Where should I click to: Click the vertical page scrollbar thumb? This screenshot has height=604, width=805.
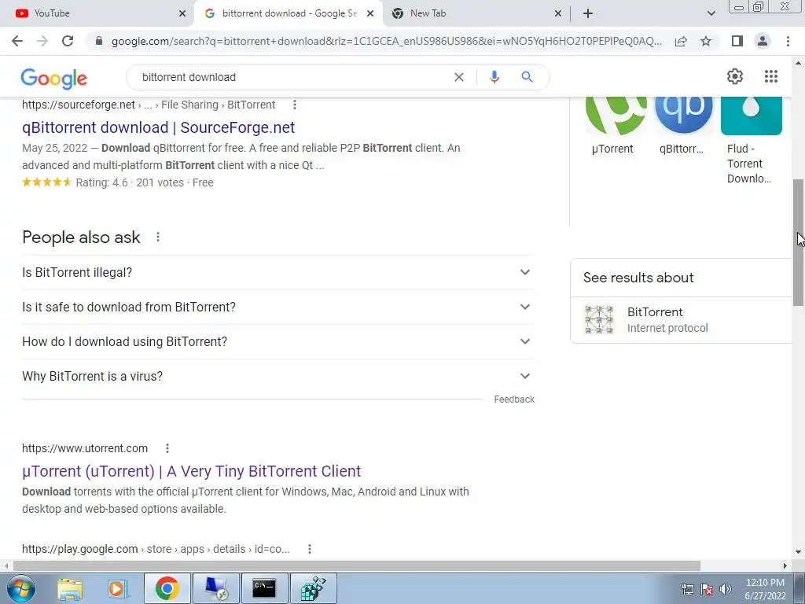(x=799, y=243)
